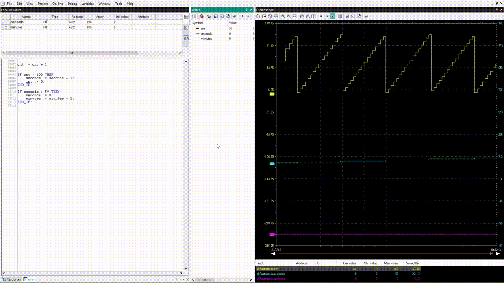Click the oscilloscope play acquisition button
The image size is (504, 283).
coord(333,16)
